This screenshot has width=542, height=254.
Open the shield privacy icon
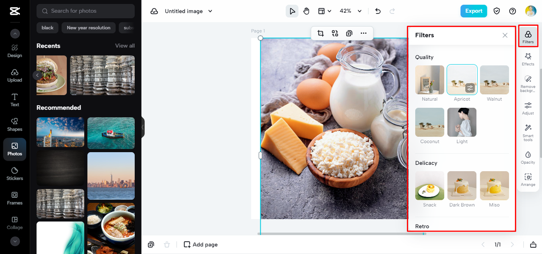coord(497,11)
